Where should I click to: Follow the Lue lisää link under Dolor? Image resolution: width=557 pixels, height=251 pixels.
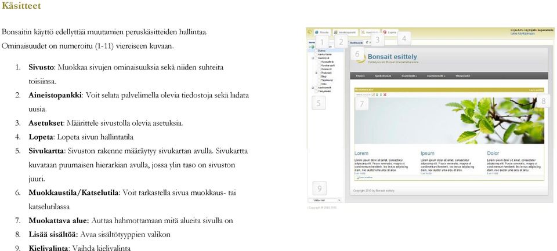click(493, 173)
